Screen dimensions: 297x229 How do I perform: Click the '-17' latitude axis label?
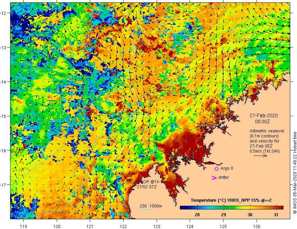[3, 185]
